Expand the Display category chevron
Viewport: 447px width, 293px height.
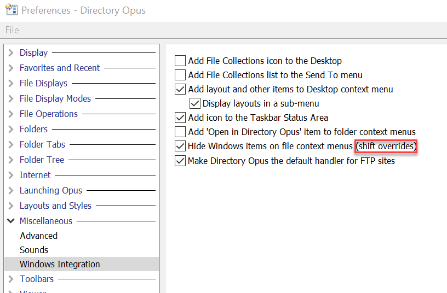click(x=11, y=52)
